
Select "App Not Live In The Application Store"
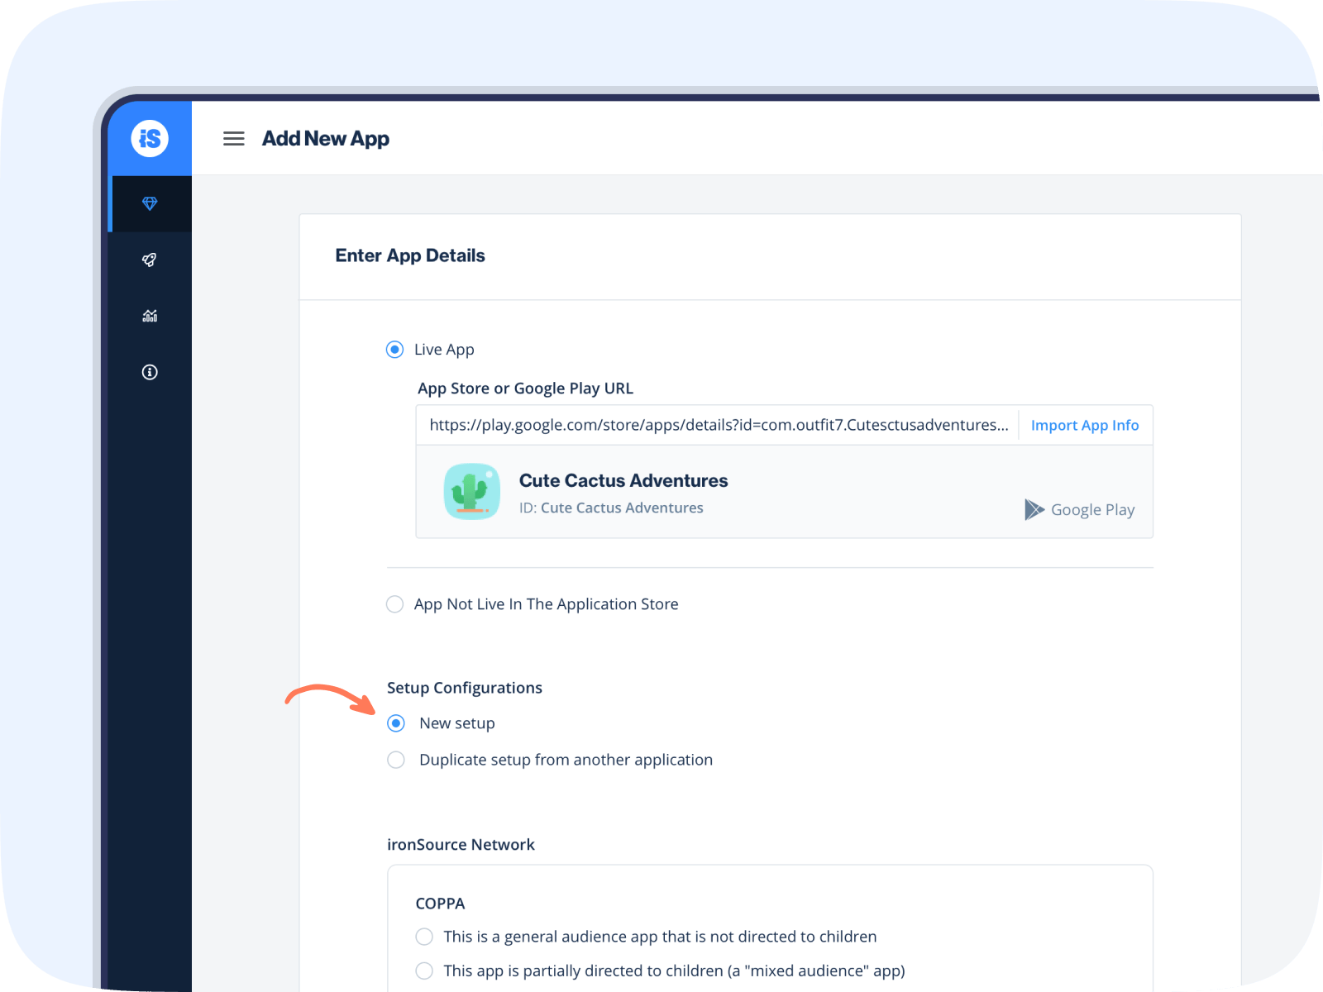point(394,603)
